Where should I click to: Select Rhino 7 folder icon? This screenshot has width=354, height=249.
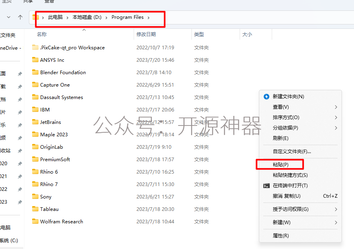(35, 184)
